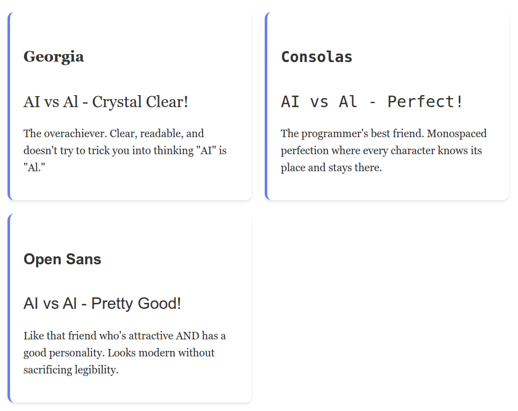Select the "AI vs Al - Crystal Clear!" sample text

(106, 102)
